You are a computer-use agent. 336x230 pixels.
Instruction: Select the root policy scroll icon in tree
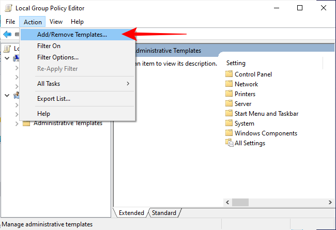[x=7, y=49]
